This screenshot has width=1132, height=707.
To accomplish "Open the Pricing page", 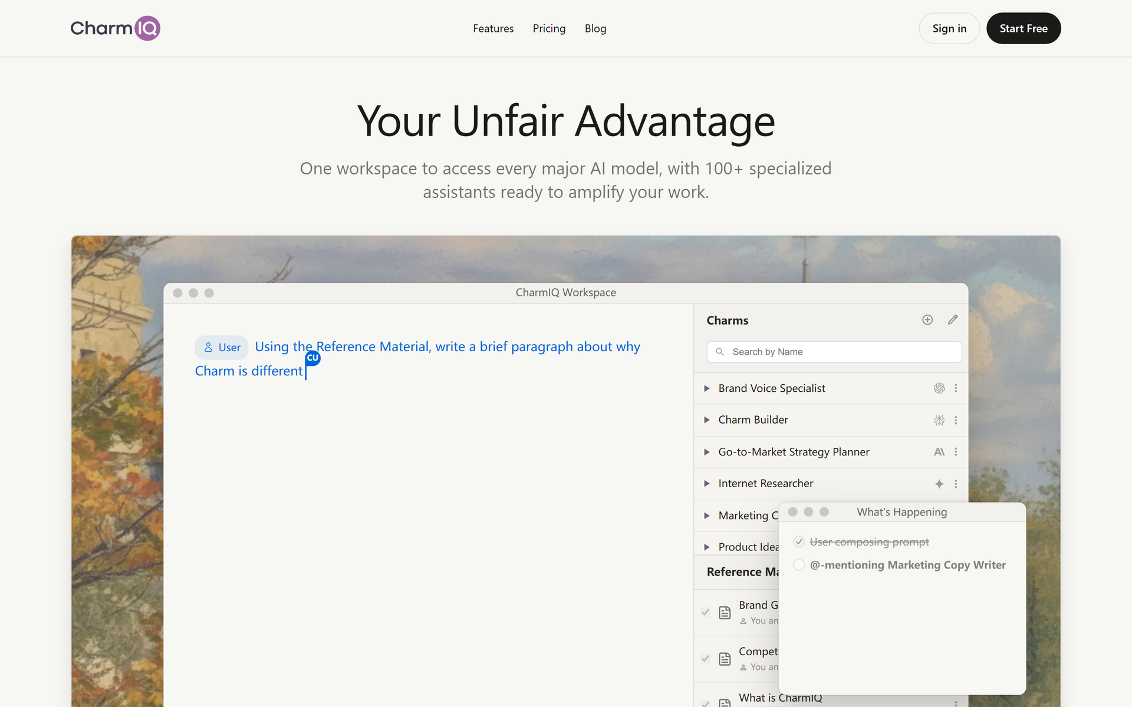I will (549, 28).
